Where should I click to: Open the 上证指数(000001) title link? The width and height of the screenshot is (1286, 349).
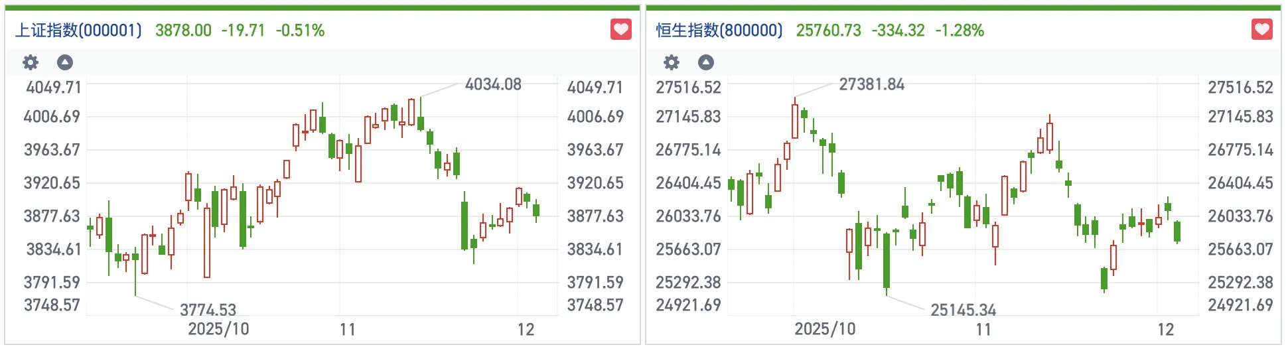tap(78, 31)
